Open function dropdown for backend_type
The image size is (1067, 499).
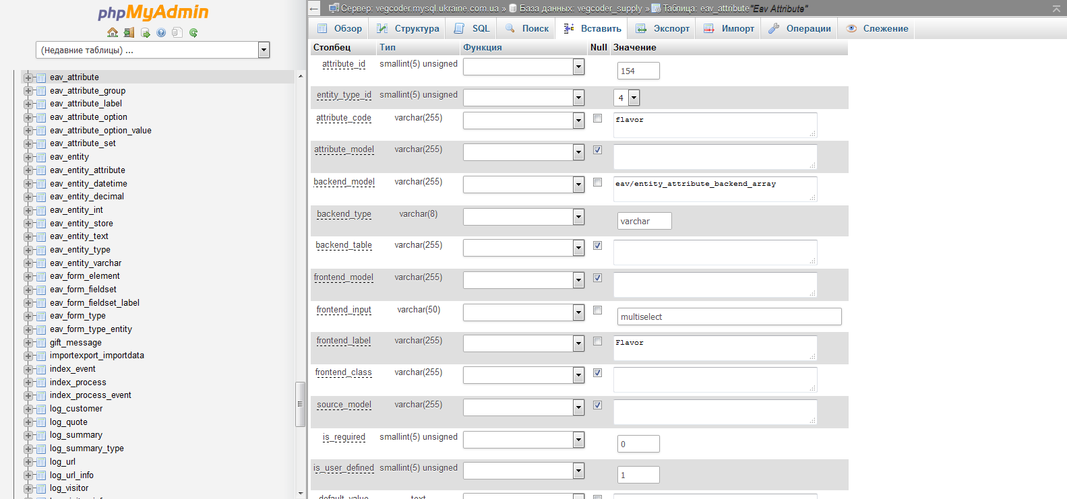524,217
